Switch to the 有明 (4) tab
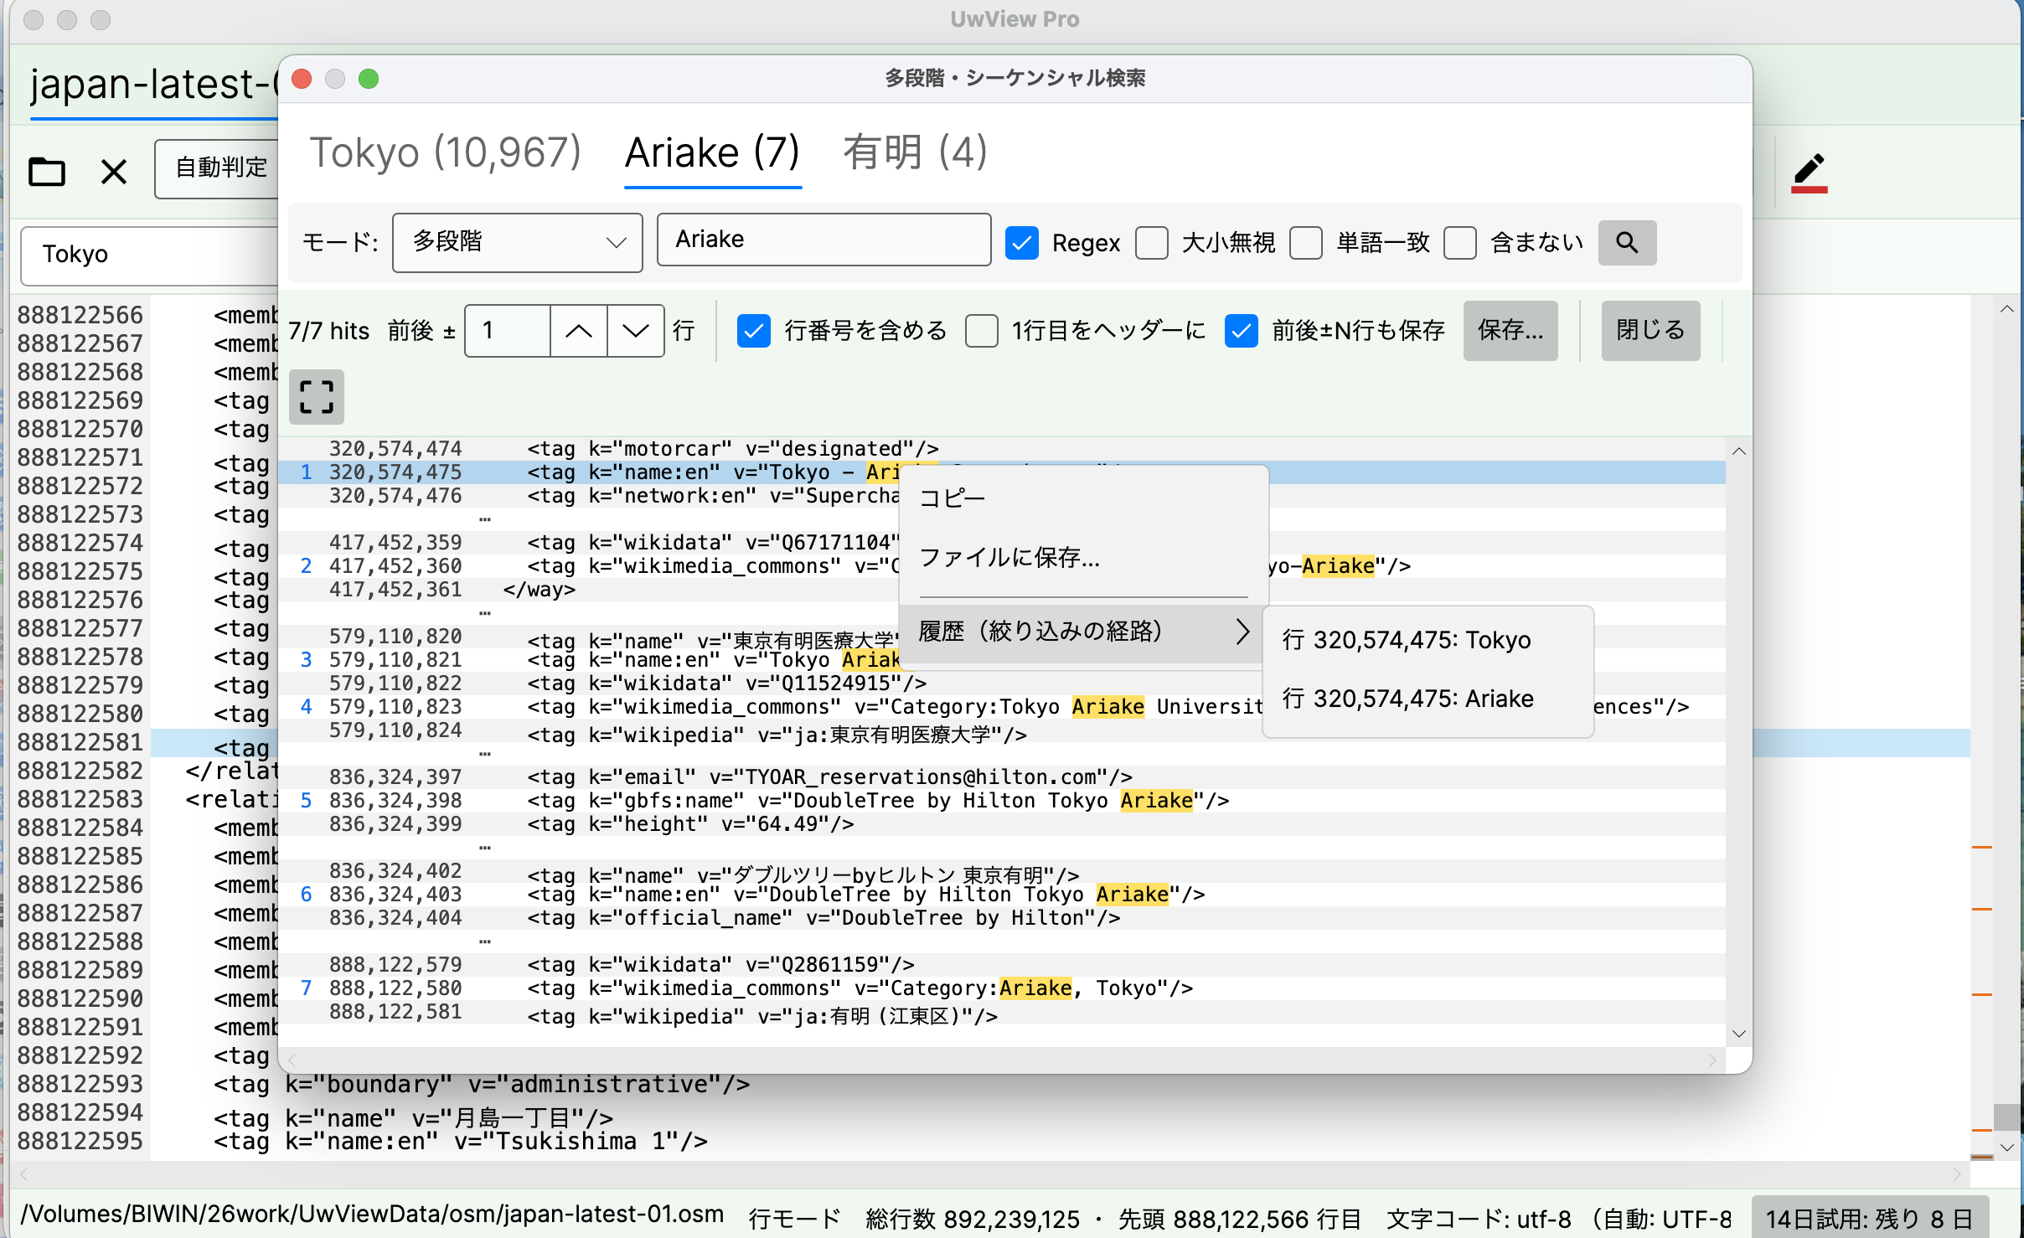Image resolution: width=2024 pixels, height=1238 pixels. (x=915, y=153)
